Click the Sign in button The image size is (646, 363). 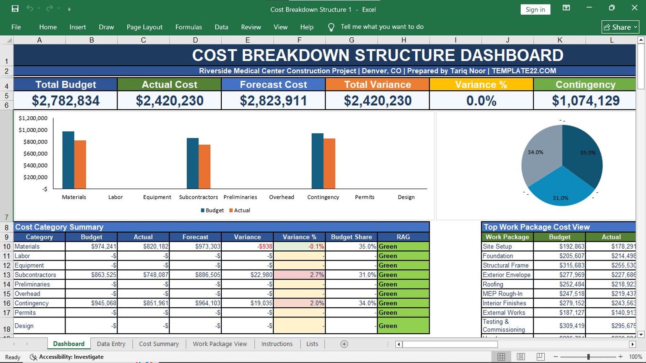[x=535, y=9]
